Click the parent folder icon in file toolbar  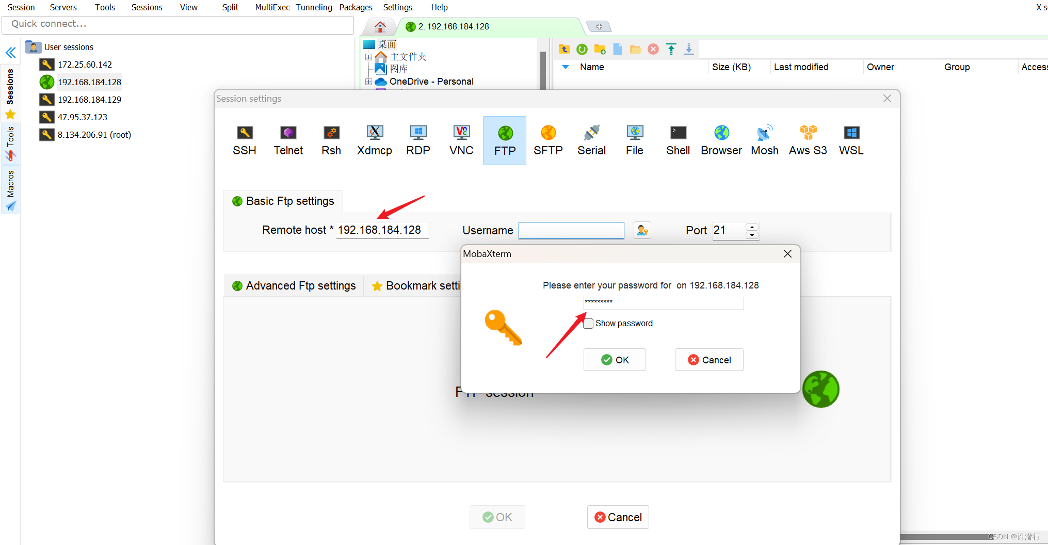click(x=565, y=49)
